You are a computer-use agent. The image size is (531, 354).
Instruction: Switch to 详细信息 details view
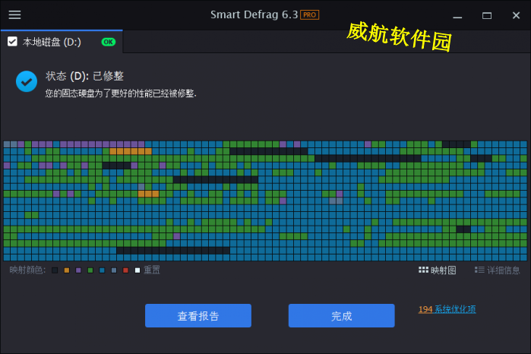[x=497, y=270]
